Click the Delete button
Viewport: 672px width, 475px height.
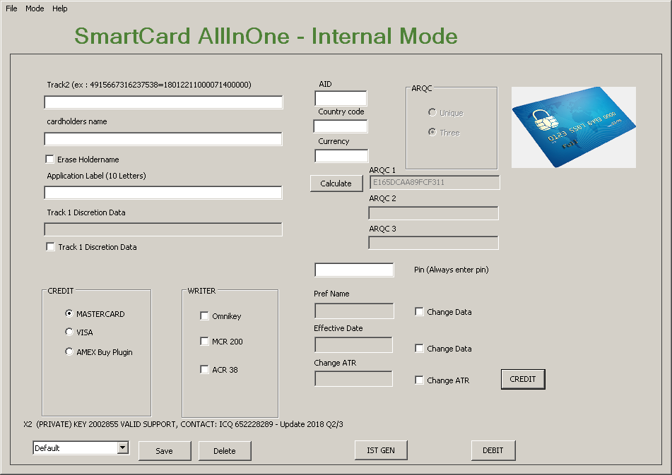pos(225,451)
